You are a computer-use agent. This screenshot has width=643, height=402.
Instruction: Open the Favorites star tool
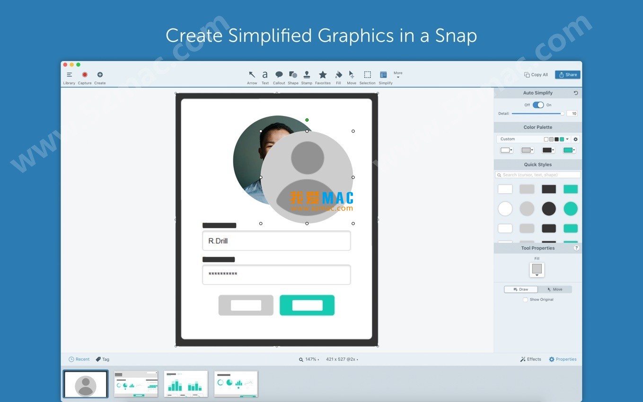323,77
